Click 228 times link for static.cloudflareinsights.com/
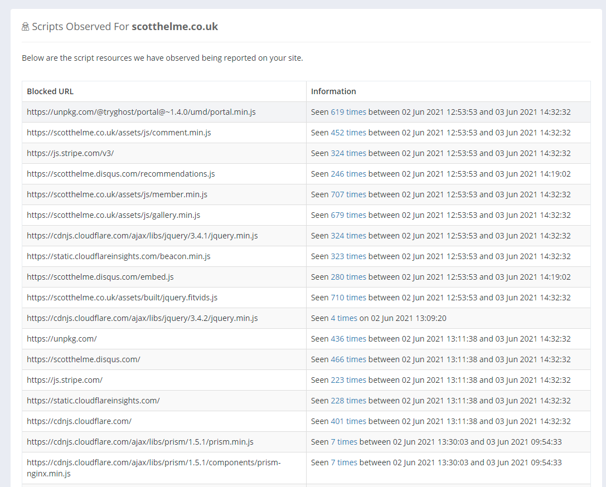This screenshot has width=606, height=487. [348, 401]
